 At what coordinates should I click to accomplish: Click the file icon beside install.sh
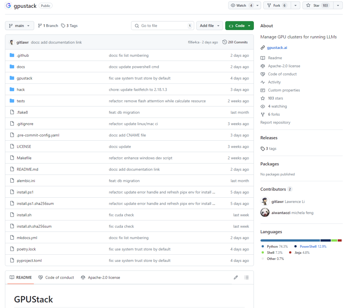[12, 215]
